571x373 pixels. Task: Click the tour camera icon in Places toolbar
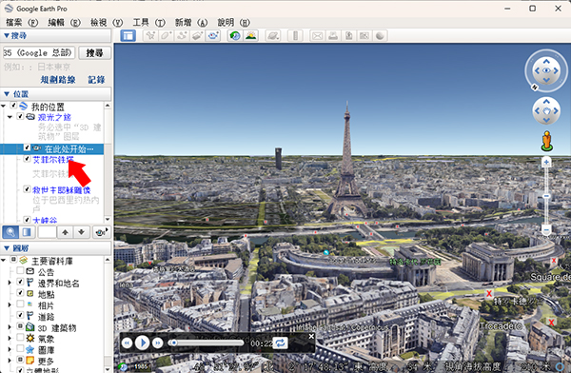(x=101, y=231)
